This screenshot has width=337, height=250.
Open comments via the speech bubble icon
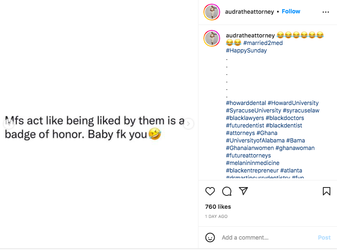click(x=227, y=191)
